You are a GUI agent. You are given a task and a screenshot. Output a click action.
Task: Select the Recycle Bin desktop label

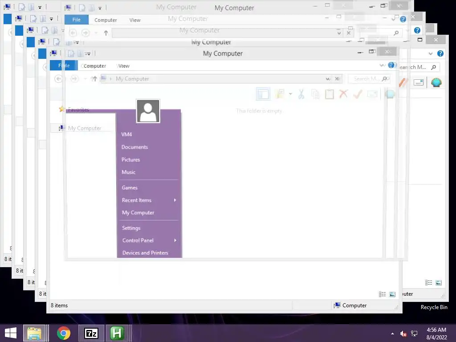coord(434,307)
